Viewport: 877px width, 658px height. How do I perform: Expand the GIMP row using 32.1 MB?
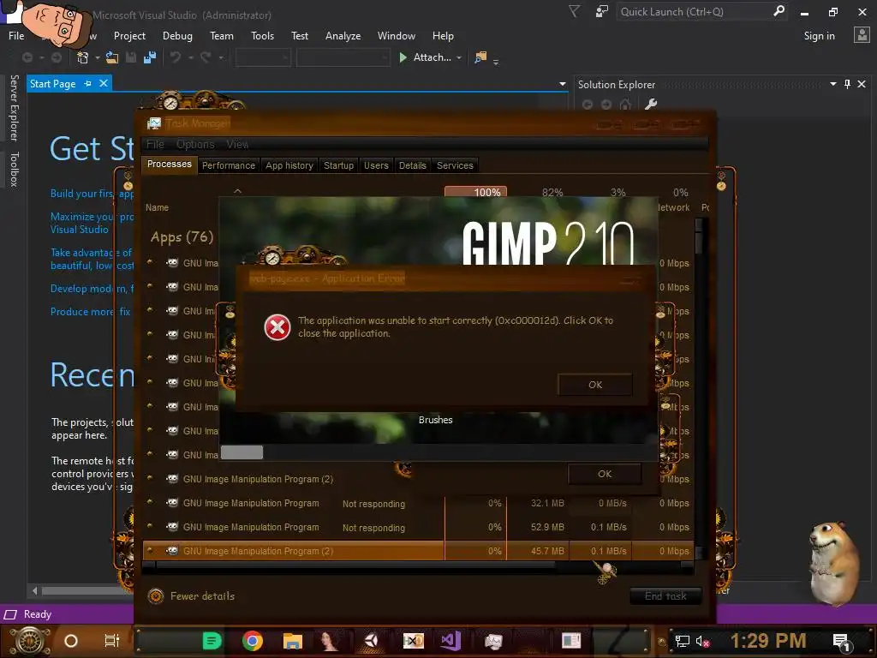coord(149,502)
